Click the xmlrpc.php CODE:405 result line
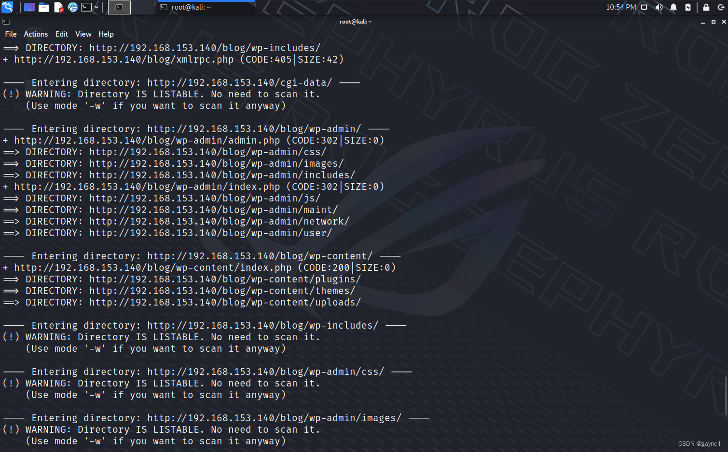Screen dimensions: 728x452 click(x=173, y=60)
